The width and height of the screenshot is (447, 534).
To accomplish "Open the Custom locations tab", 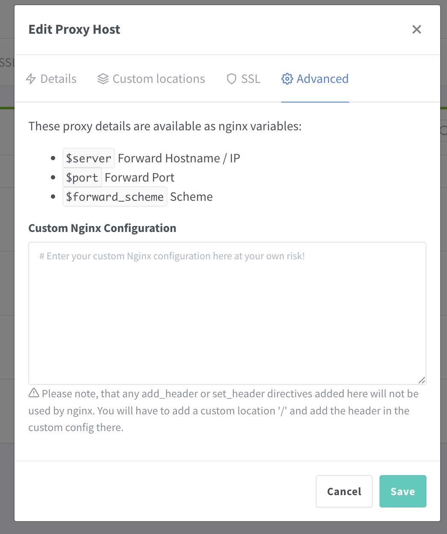I will [159, 79].
